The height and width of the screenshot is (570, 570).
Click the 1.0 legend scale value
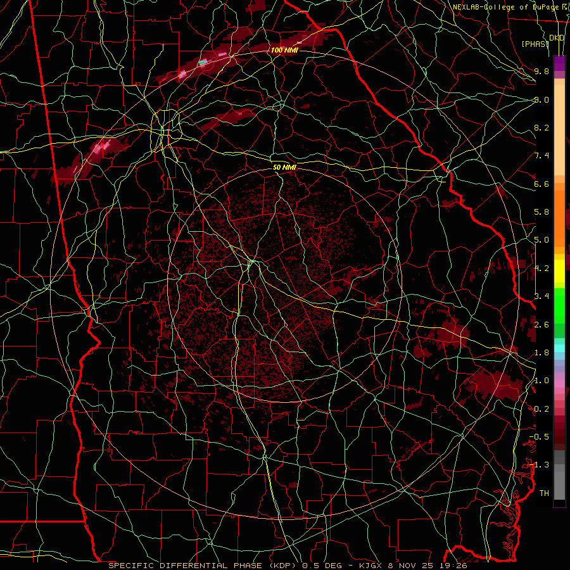(541, 381)
